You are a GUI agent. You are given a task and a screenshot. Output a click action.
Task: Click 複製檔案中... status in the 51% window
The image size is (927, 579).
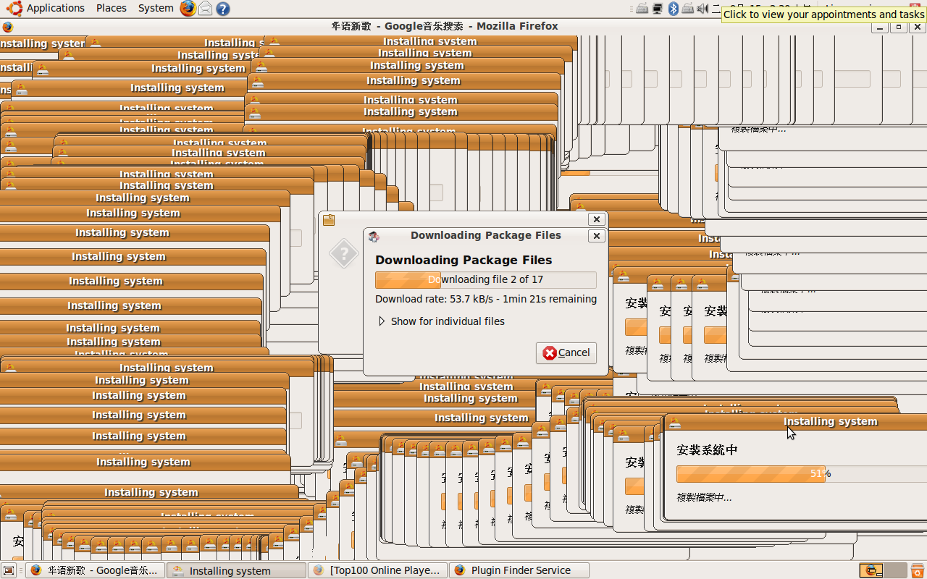tap(704, 498)
